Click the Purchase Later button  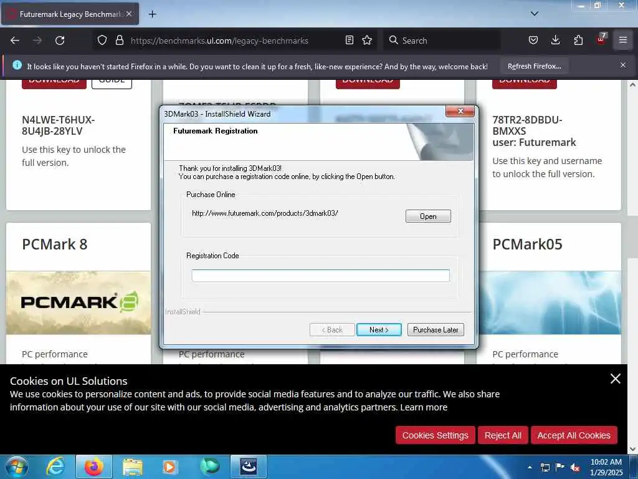click(x=436, y=330)
